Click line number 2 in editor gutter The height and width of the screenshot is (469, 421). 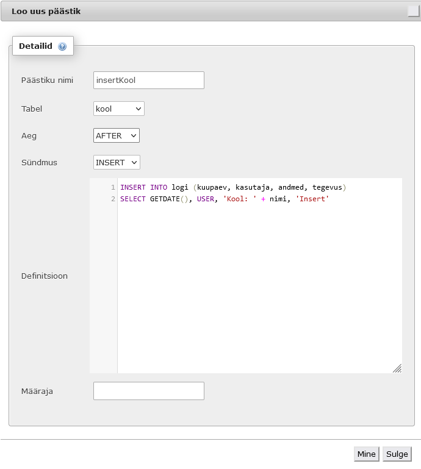click(113, 199)
